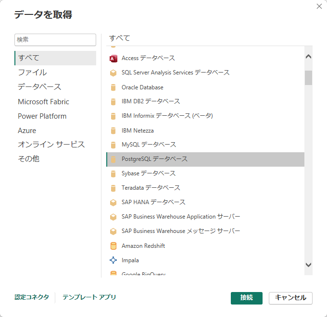Viewport: 327px width, 317px height.
Task: Show Power Platform connectors
Action: point(55,116)
